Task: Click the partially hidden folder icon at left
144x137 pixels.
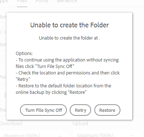Action: coord(5,95)
